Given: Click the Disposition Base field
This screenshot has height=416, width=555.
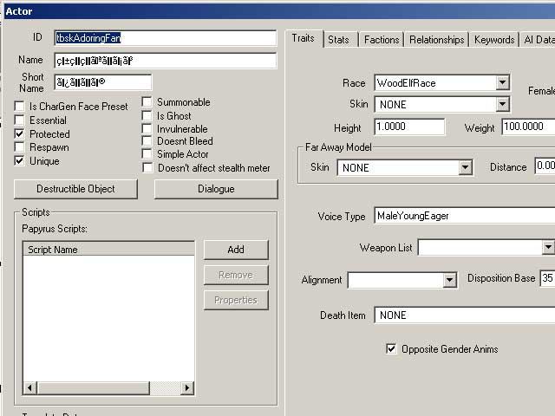Looking at the screenshot, I should pos(547,278).
